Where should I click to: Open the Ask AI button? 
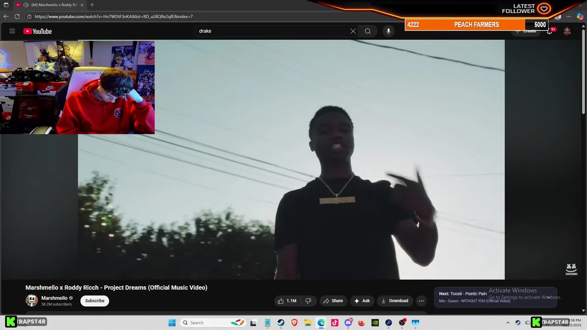click(362, 301)
